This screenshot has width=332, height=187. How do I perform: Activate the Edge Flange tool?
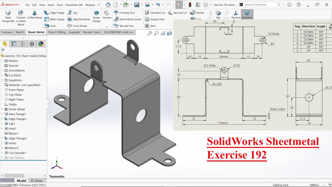point(54,13)
